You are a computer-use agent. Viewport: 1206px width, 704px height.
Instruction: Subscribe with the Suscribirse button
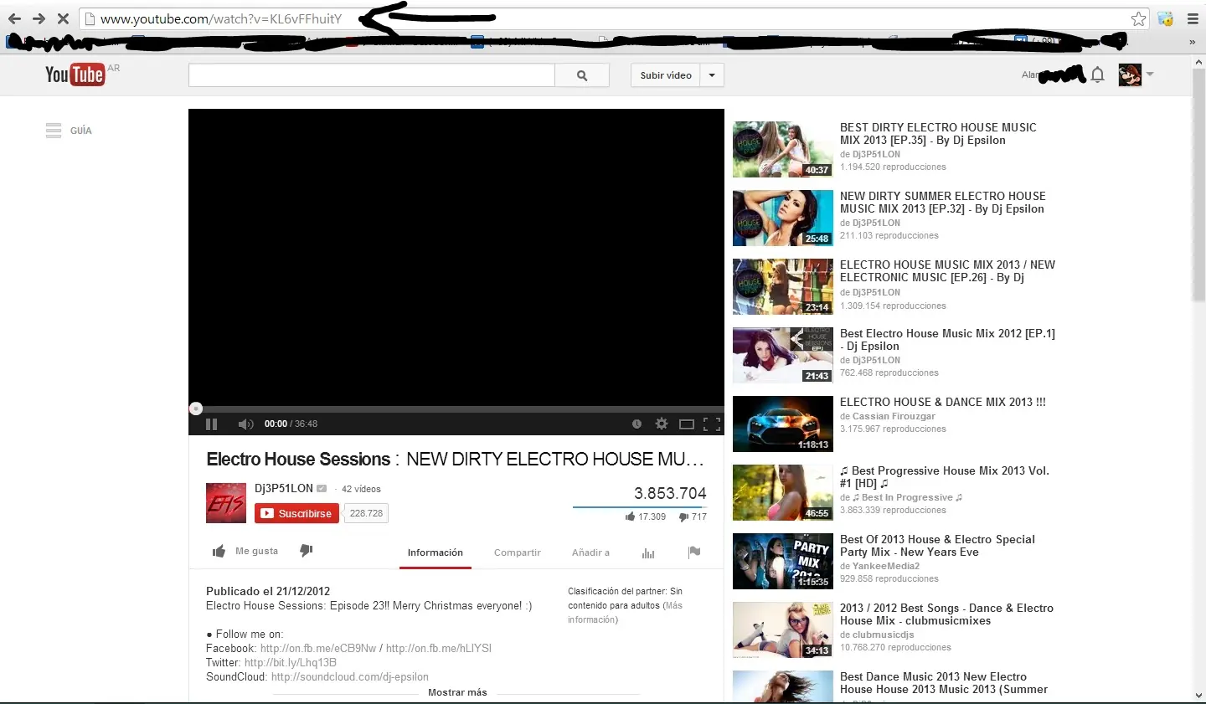coord(296,513)
